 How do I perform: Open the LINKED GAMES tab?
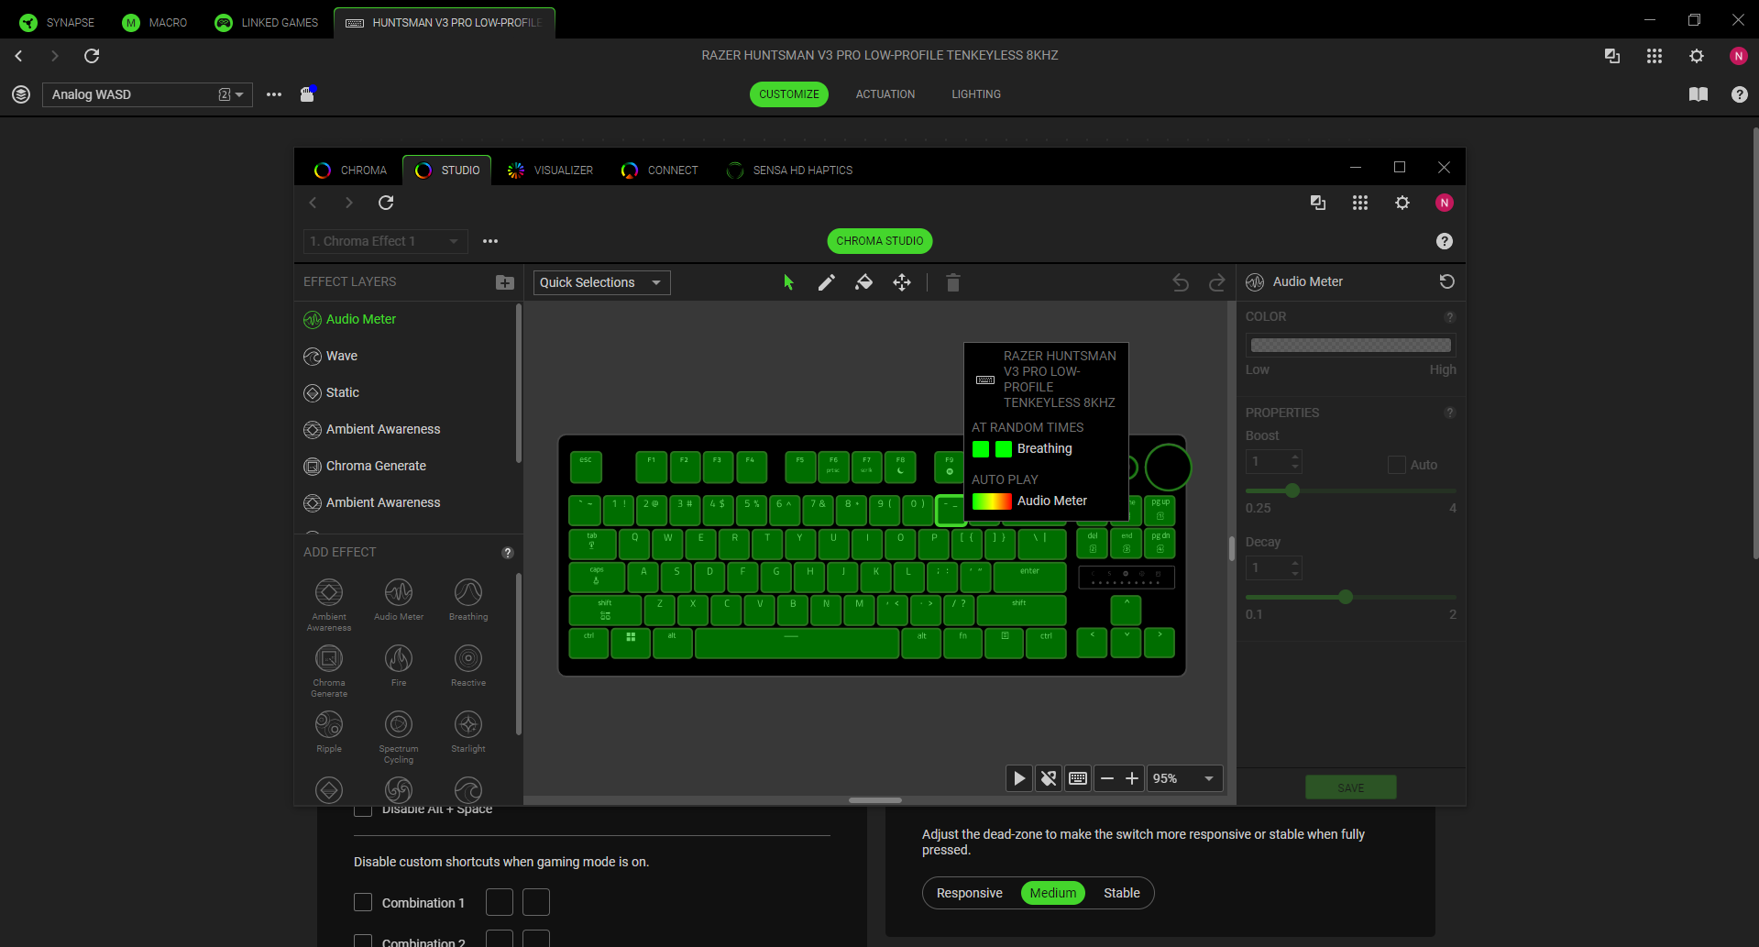267,23
